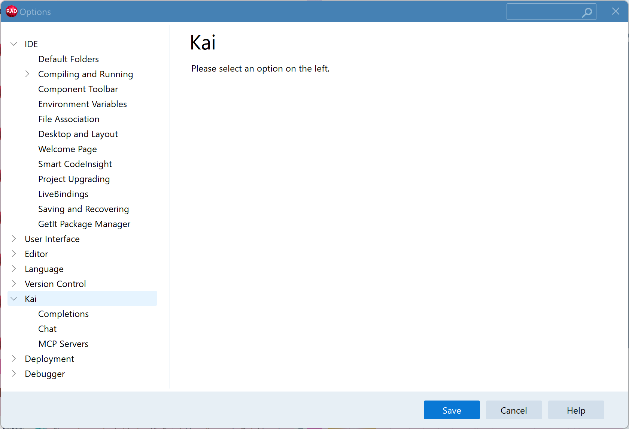Expand the Editor node

pyautogui.click(x=14, y=254)
